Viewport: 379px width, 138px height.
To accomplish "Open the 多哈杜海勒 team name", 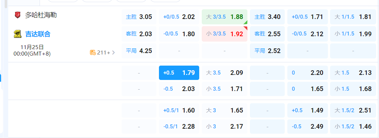I will pos(41,15).
